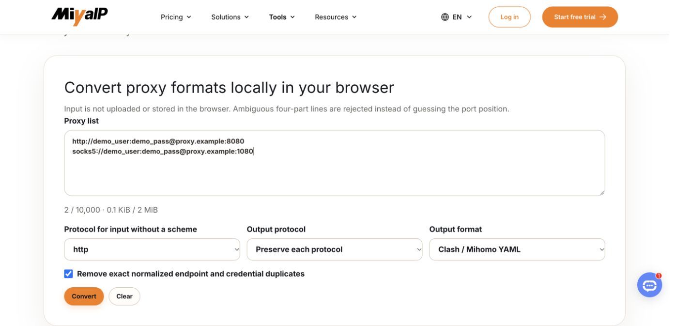Click the 'Convert proxy formats locally' heading
677x326 pixels.
click(x=229, y=88)
